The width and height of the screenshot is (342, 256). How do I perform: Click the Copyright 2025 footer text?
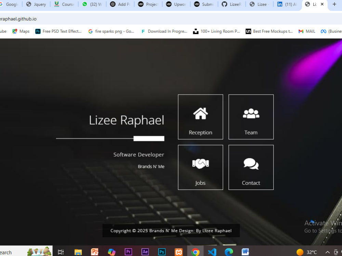click(x=171, y=231)
